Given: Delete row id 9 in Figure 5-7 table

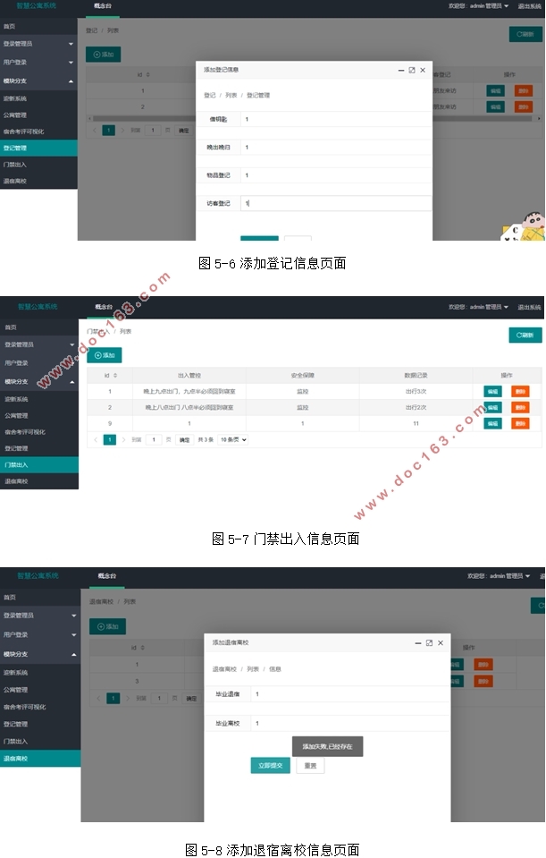Looking at the screenshot, I should point(520,423).
